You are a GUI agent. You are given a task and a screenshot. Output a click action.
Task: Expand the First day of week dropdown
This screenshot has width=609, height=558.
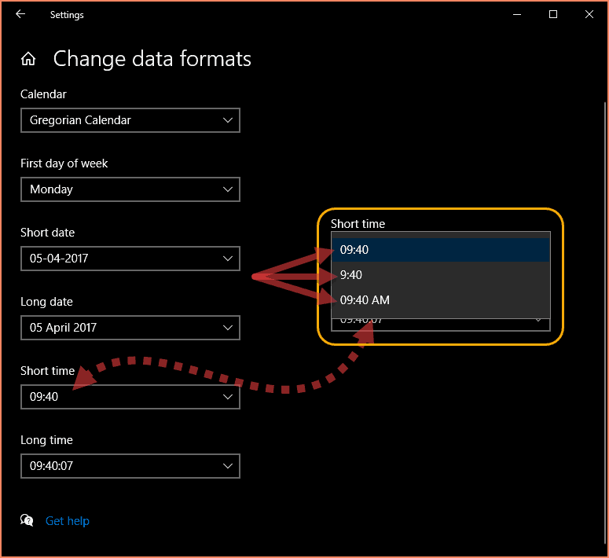(130, 189)
